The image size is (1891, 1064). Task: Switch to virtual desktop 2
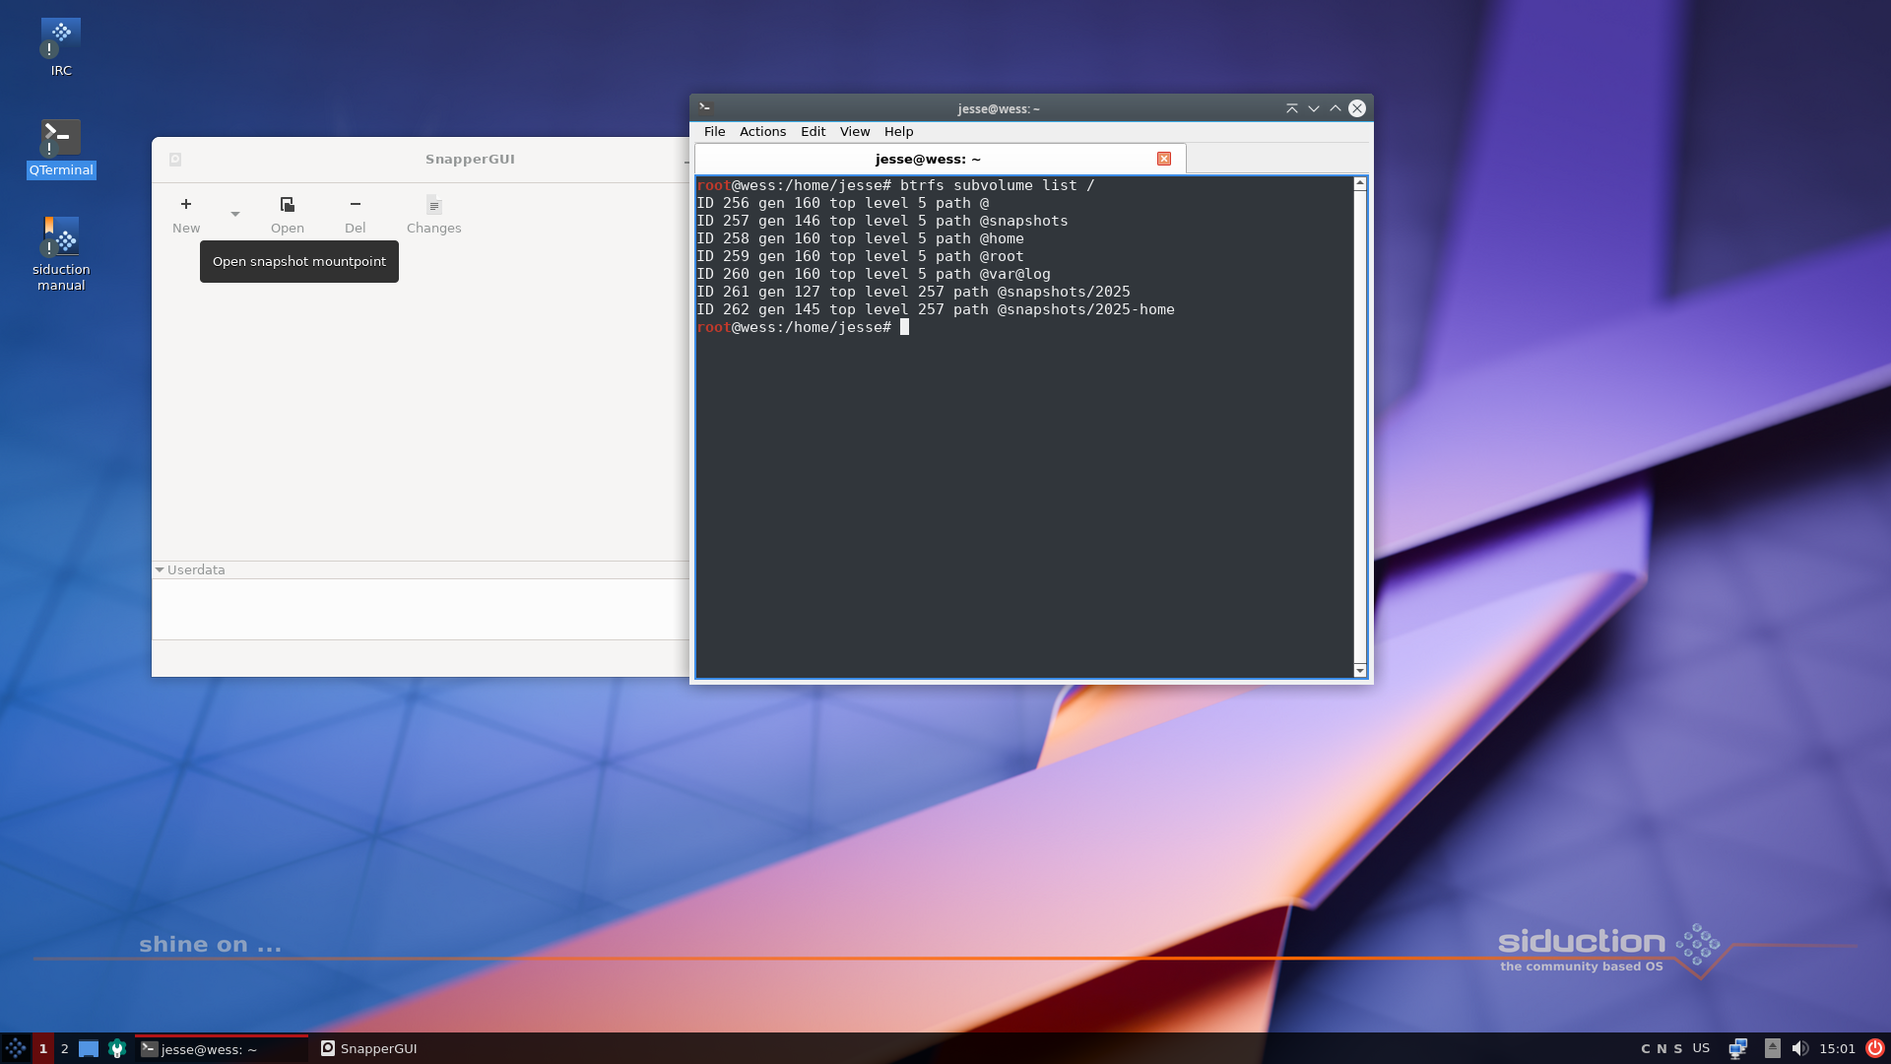click(65, 1048)
